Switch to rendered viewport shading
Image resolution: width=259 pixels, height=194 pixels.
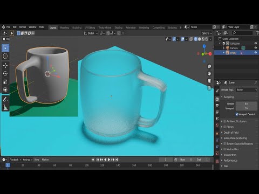[207, 39]
